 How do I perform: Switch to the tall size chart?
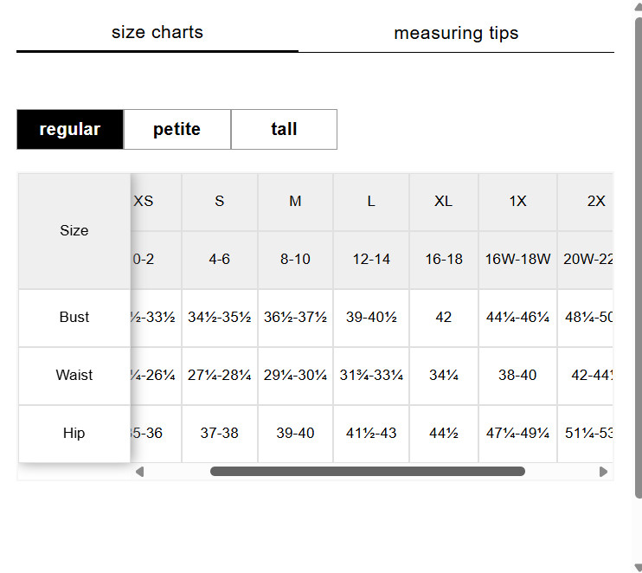(284, 130)
